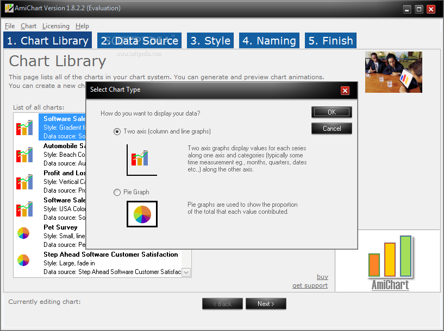The height and width of the screenshot is (331, 444).
Task: Maximize the AmiChart window
Action: (x=419, y=9)
